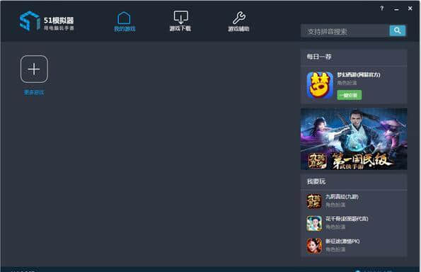Open the 梦幻西游(网易官方) title link

[x=359, y=74]
